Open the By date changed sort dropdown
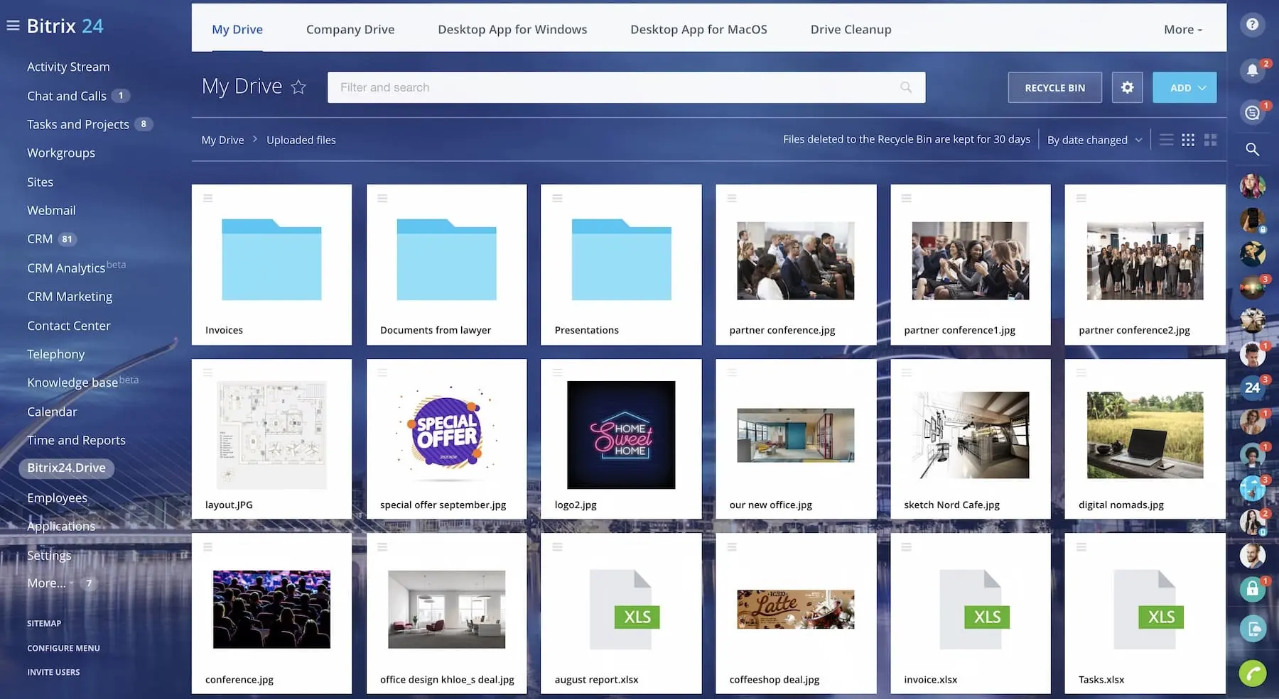 (x=1094, y=140)
